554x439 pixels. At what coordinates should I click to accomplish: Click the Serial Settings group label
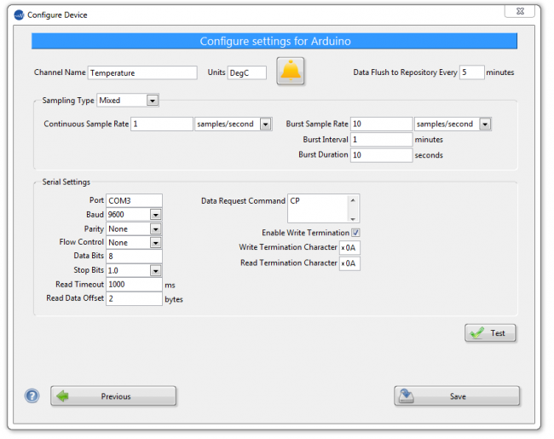click(x=66, y=182)
